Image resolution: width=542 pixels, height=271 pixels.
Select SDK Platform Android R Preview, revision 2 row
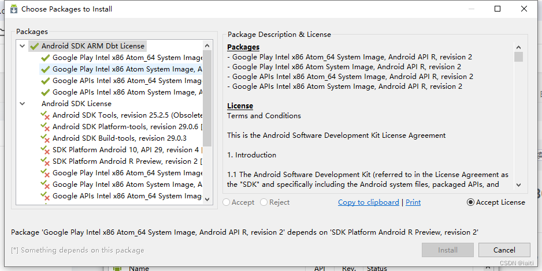[127, 161]
